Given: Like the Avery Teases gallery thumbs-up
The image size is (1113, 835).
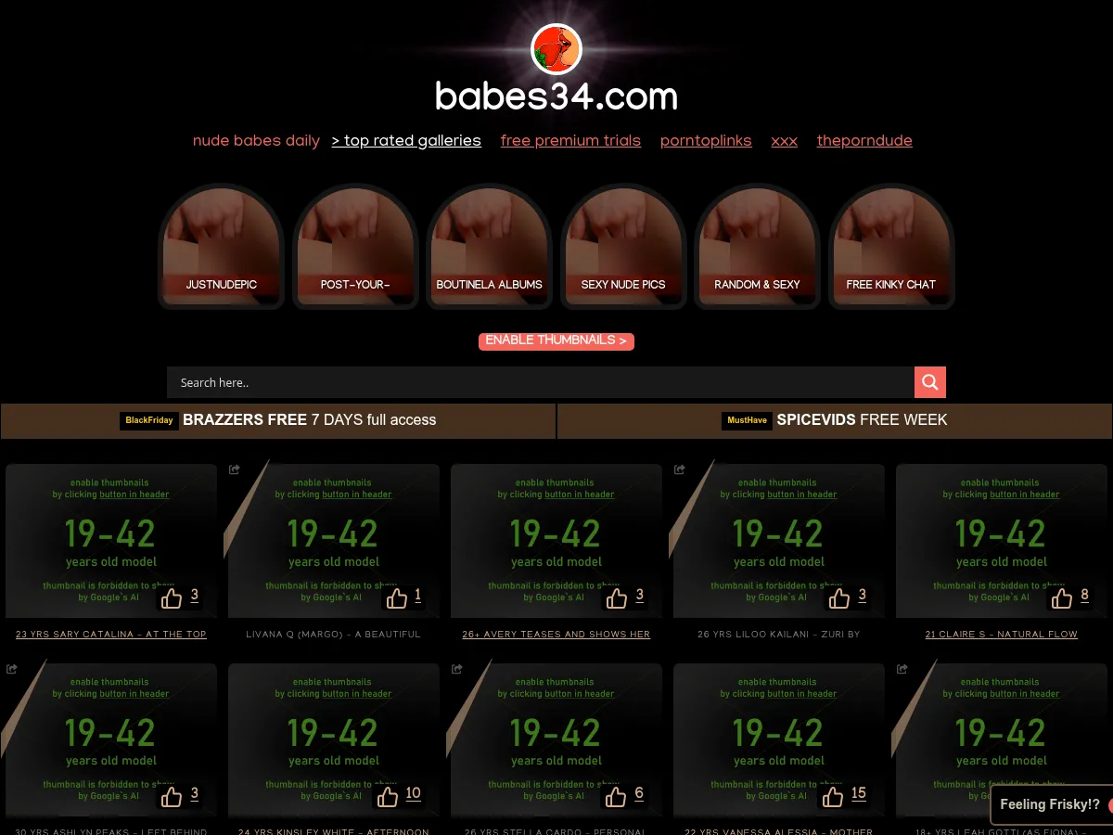Looking at the screenshot, I should (x=617, y=598).
